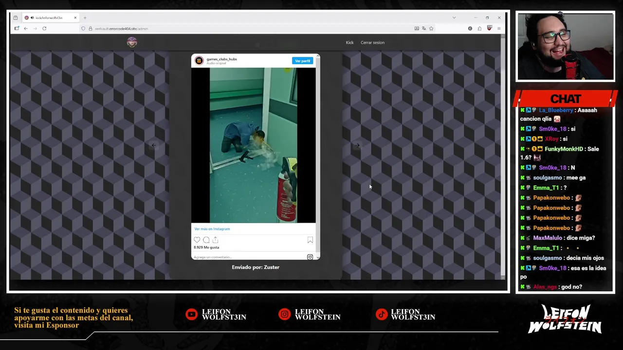Image resolution: width=623 pixels, height=350 pixels.
Task: Open the games_clubs_hubs username link
Action: (221, 59)
